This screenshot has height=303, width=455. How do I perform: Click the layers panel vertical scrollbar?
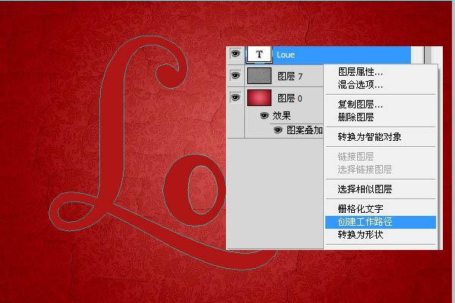(x=428, y=55)
